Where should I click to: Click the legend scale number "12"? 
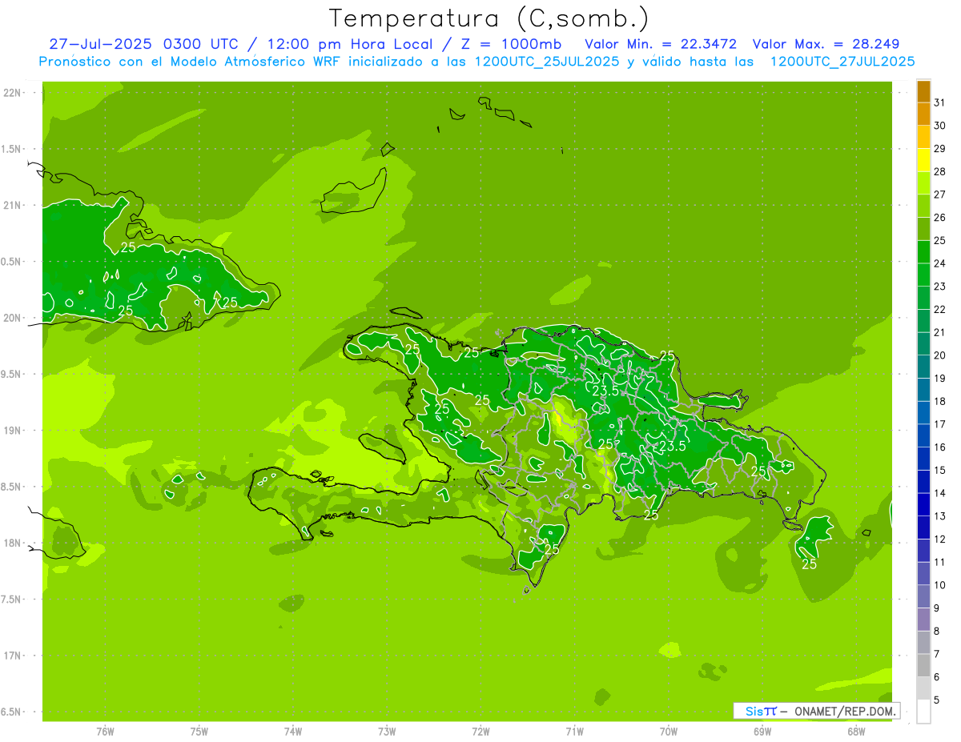click(940, 539)
